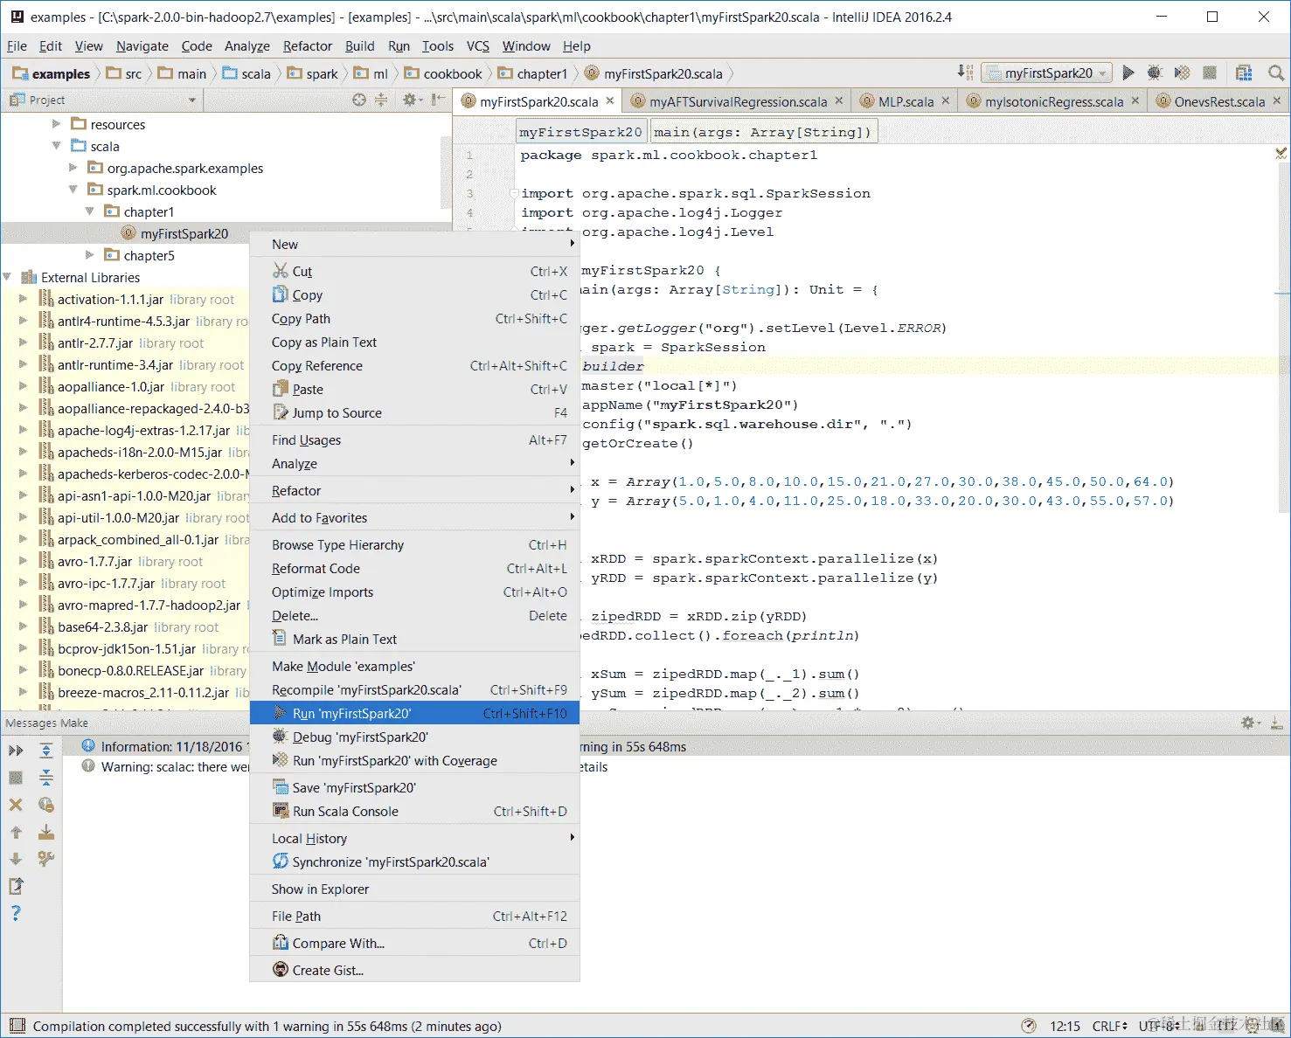Click the Make Project icon
The height and width of the screenshot is (1038, 1291).
[965, 73]
